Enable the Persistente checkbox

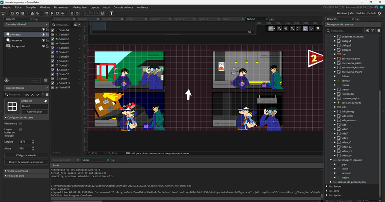(x=21, y=124)
